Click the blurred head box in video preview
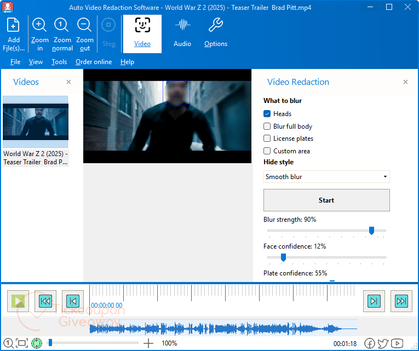 pos(176,92)
